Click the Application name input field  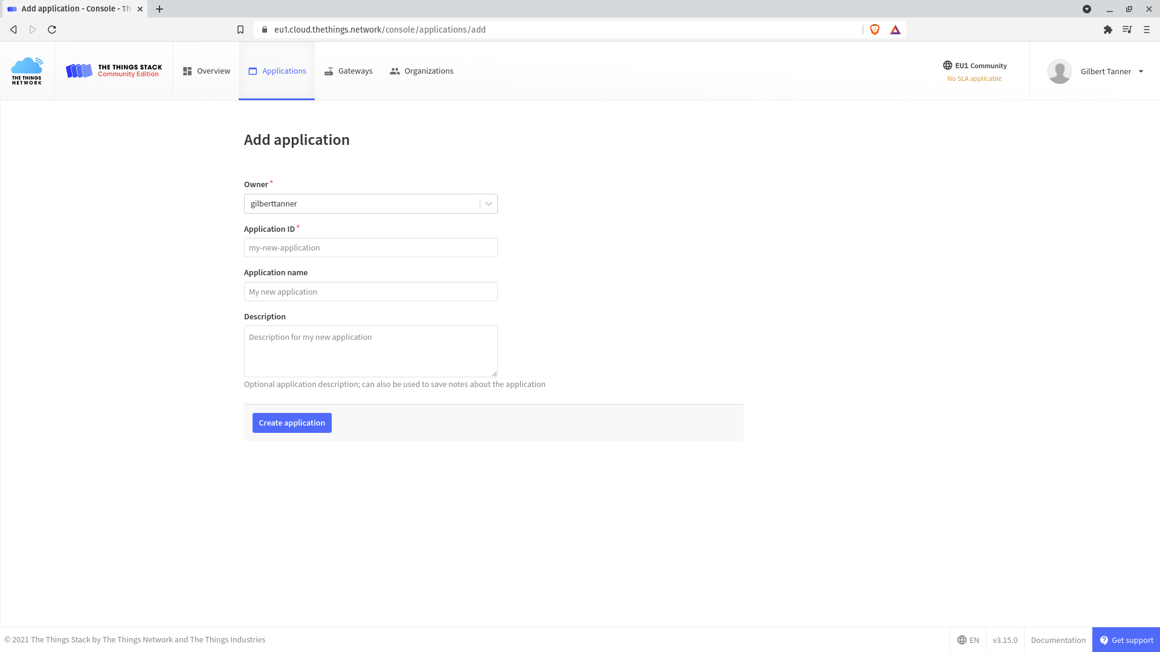[370, 292]
